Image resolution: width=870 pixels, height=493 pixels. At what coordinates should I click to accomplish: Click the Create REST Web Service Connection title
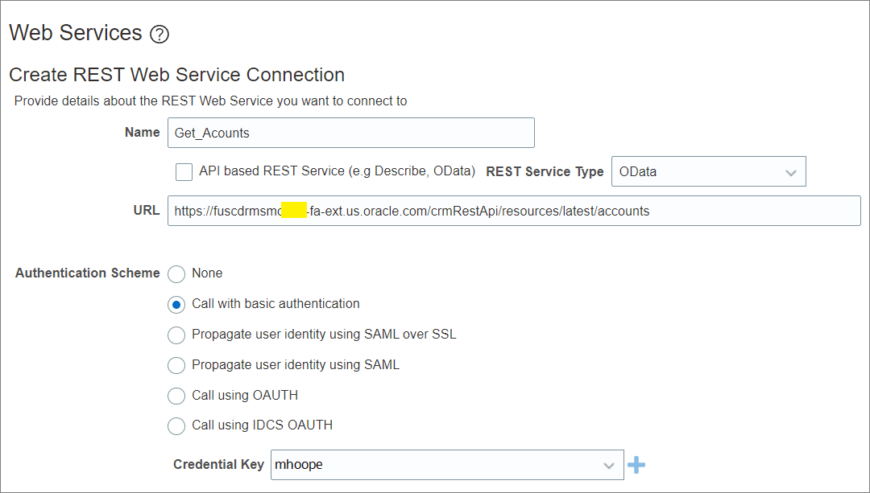(x=176, y=74)
